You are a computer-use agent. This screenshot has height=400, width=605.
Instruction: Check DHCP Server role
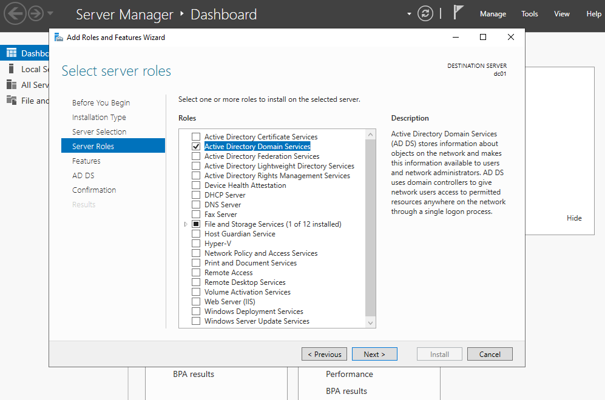click(x=196, y=195)
